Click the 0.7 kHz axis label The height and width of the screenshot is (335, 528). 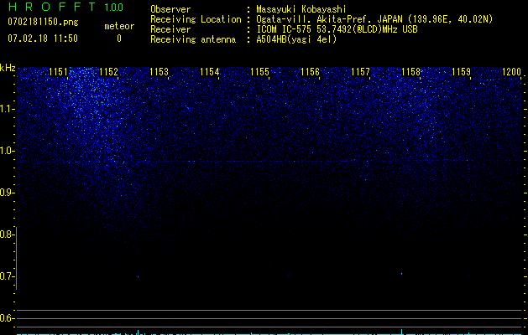tap(7, 276)
